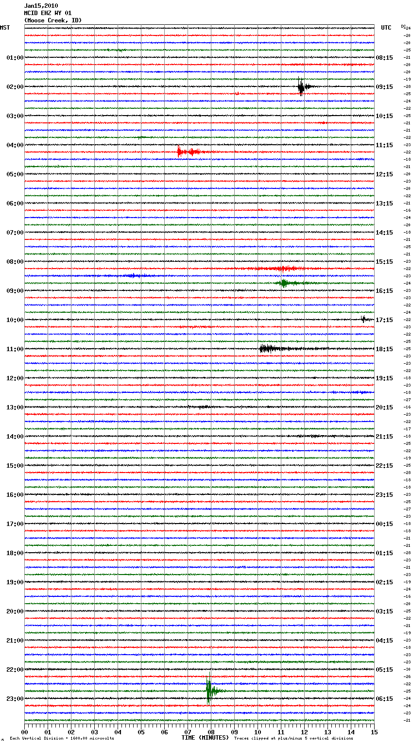
Task: Click the (Moose Creek, ID) location text
Action: click(53, 20)
